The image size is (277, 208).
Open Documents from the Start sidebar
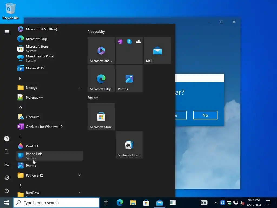click(x=7, y=152)
